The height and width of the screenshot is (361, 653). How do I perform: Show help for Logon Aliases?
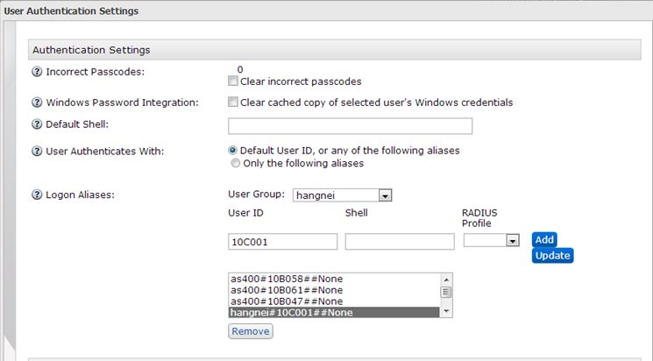point(37,195)
